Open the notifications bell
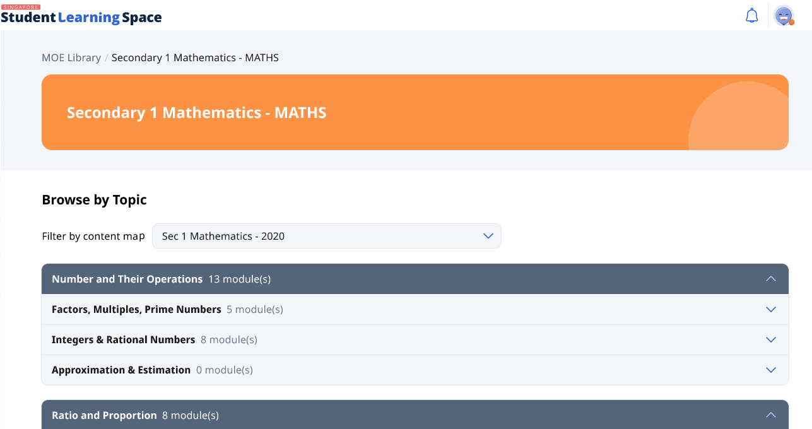 [x=751, y=16]
